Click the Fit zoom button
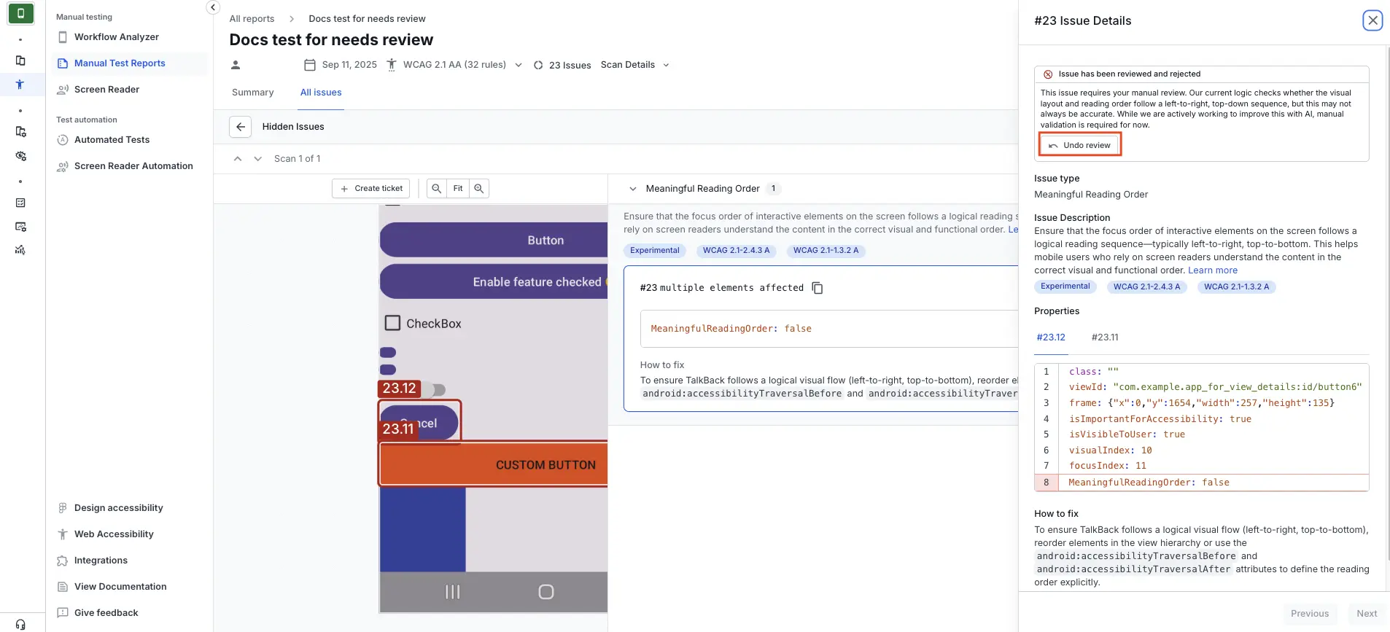 (x=457, y=189)
